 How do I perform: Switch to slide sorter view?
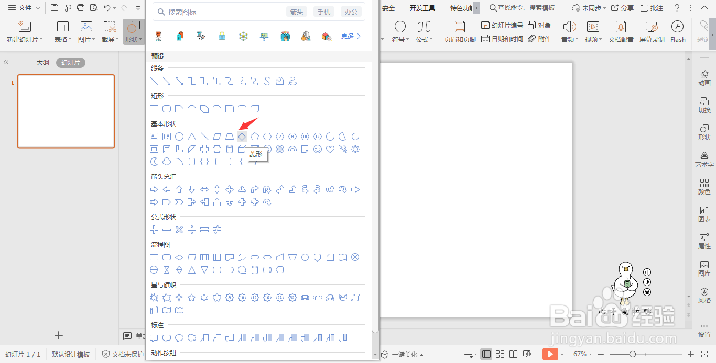(500, 354)
